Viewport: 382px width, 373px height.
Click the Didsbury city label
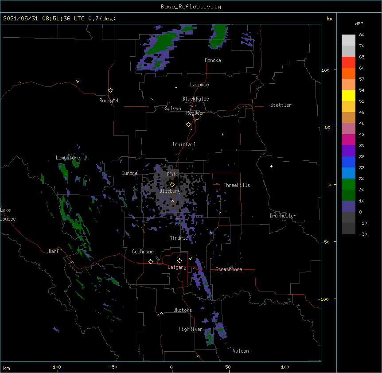[x=170, y=191]
